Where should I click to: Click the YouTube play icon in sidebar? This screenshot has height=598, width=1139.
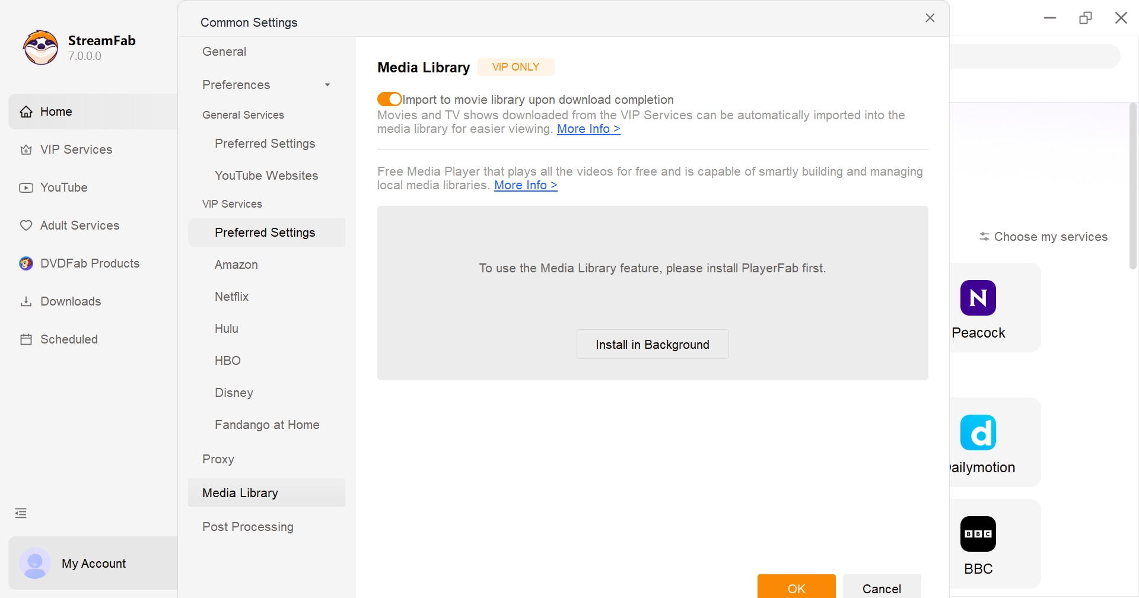[x=26, y=188]
